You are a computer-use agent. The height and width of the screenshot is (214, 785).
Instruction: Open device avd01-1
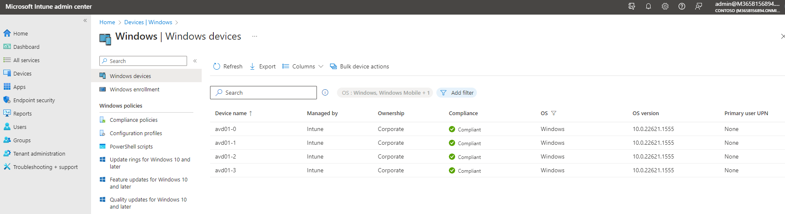pos(225,143)
